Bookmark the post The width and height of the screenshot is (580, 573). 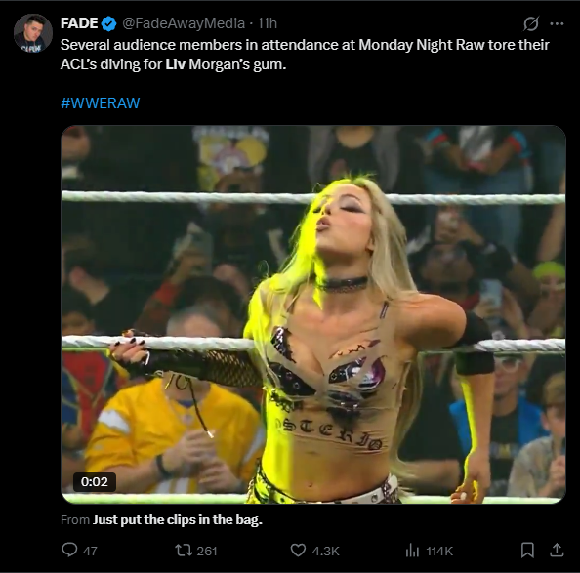527,551
